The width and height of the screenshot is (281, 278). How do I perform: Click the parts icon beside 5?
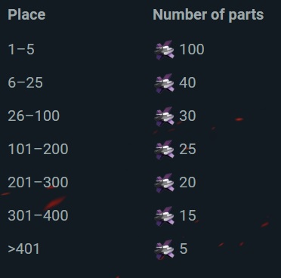pos(164,249)
